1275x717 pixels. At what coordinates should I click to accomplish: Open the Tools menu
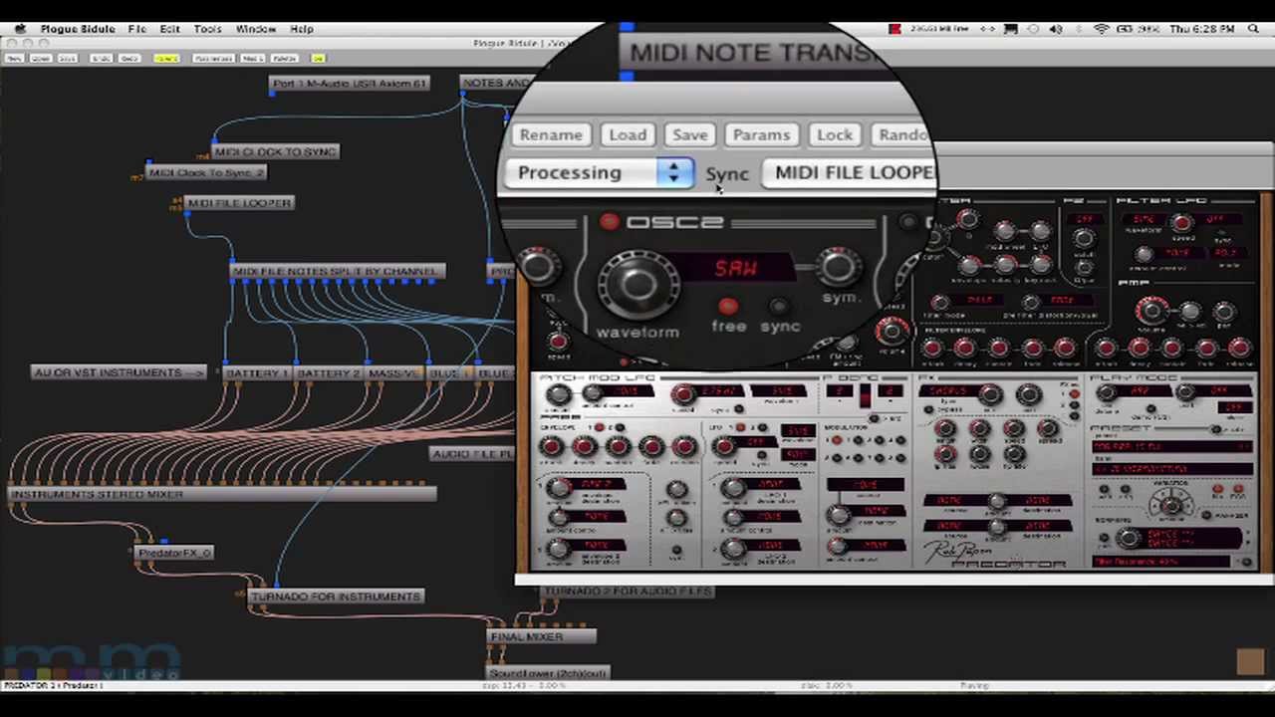207,29
